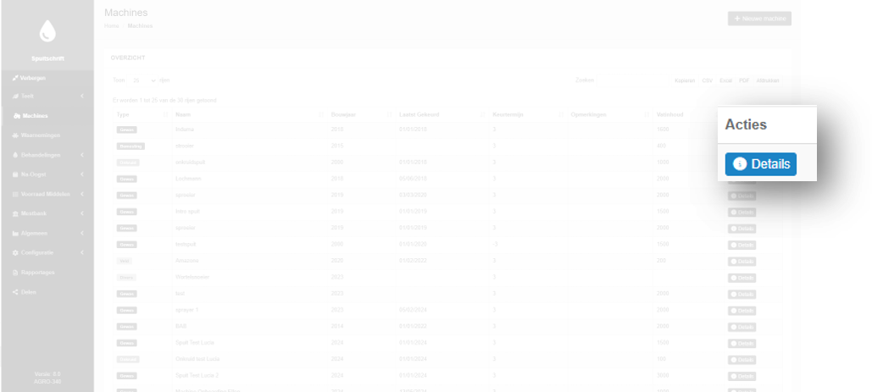Click the Rapportages document icon
The height and width of the screenshot is (392, 872).
click(x=15, y=273)
